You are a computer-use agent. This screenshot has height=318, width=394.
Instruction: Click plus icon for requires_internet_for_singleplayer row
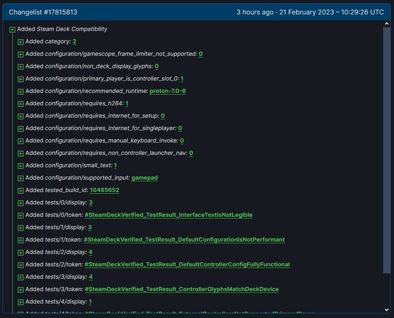(x=21, y=128)
